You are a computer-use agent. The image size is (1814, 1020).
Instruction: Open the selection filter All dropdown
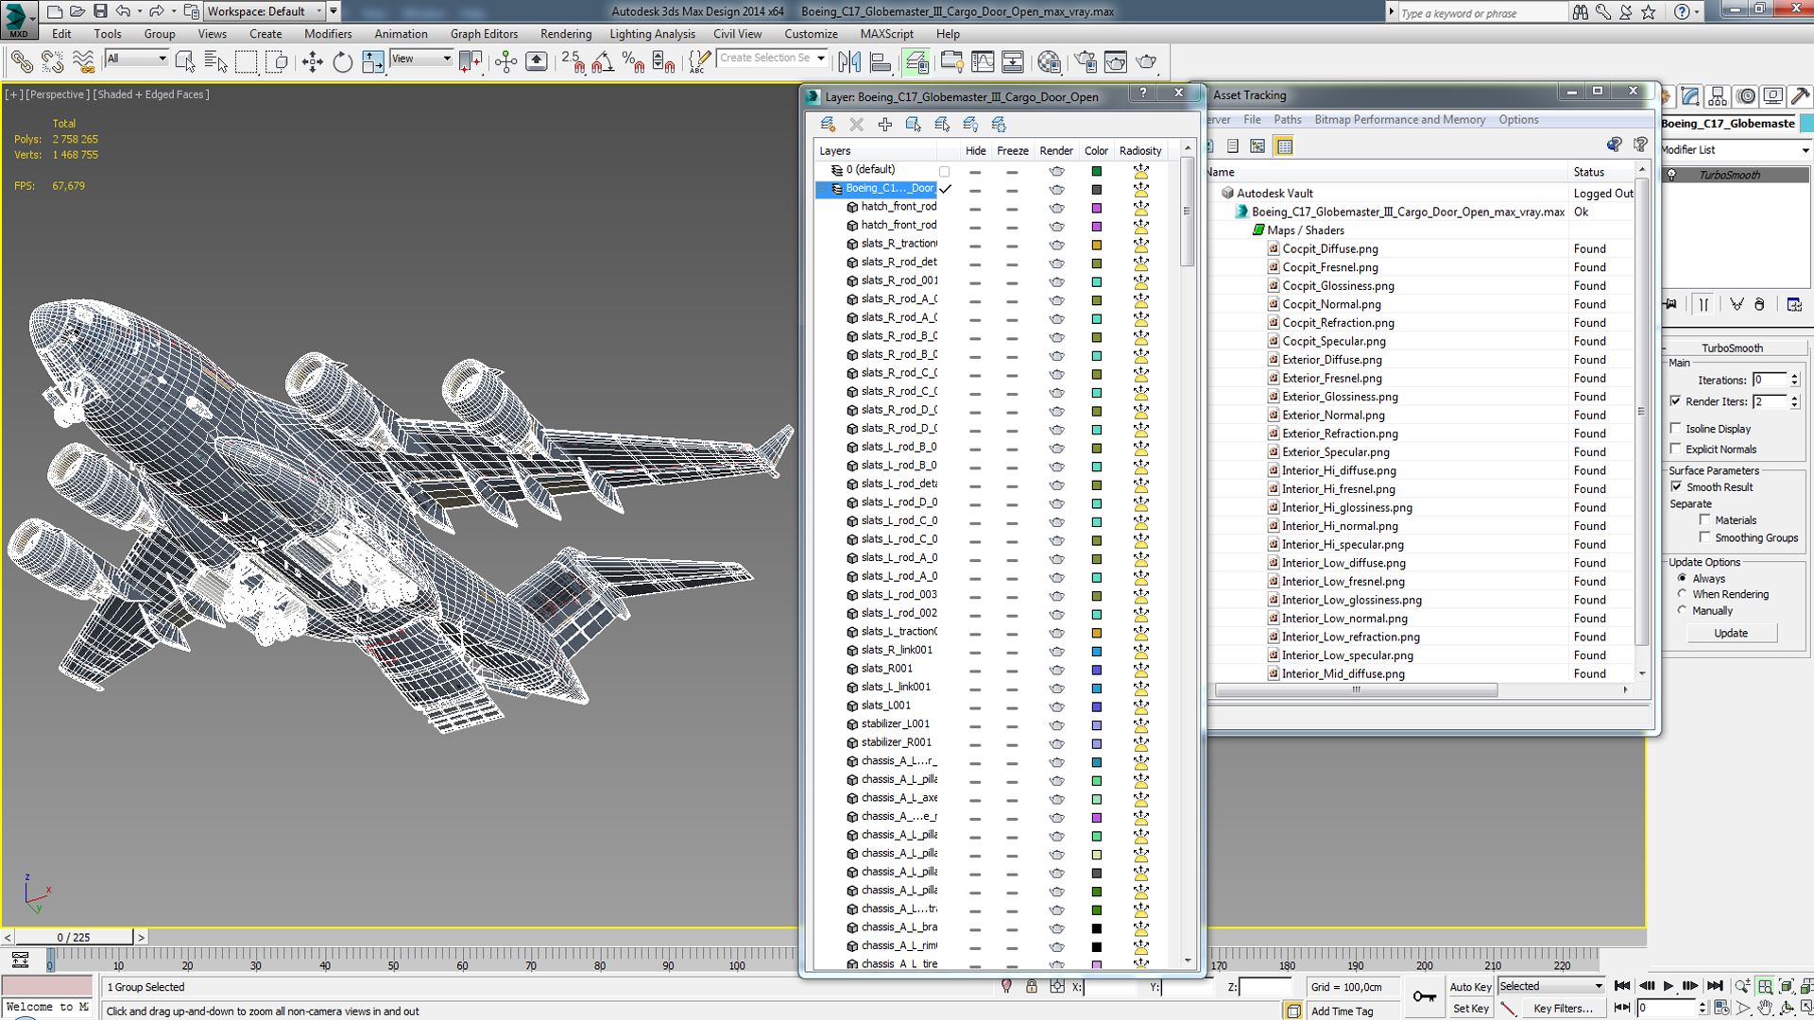coord(137,59)
